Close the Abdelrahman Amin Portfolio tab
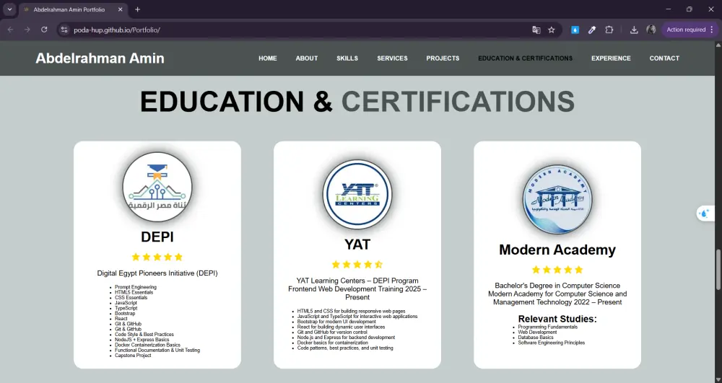 coord(120,9)
